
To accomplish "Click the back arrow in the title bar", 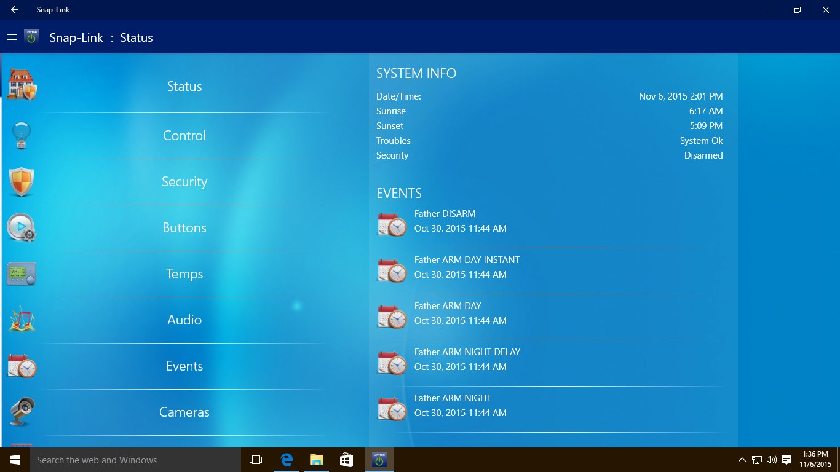I will 14,9.
